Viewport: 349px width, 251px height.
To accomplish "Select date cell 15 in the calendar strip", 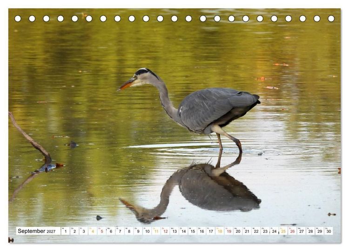I will 193,231.
